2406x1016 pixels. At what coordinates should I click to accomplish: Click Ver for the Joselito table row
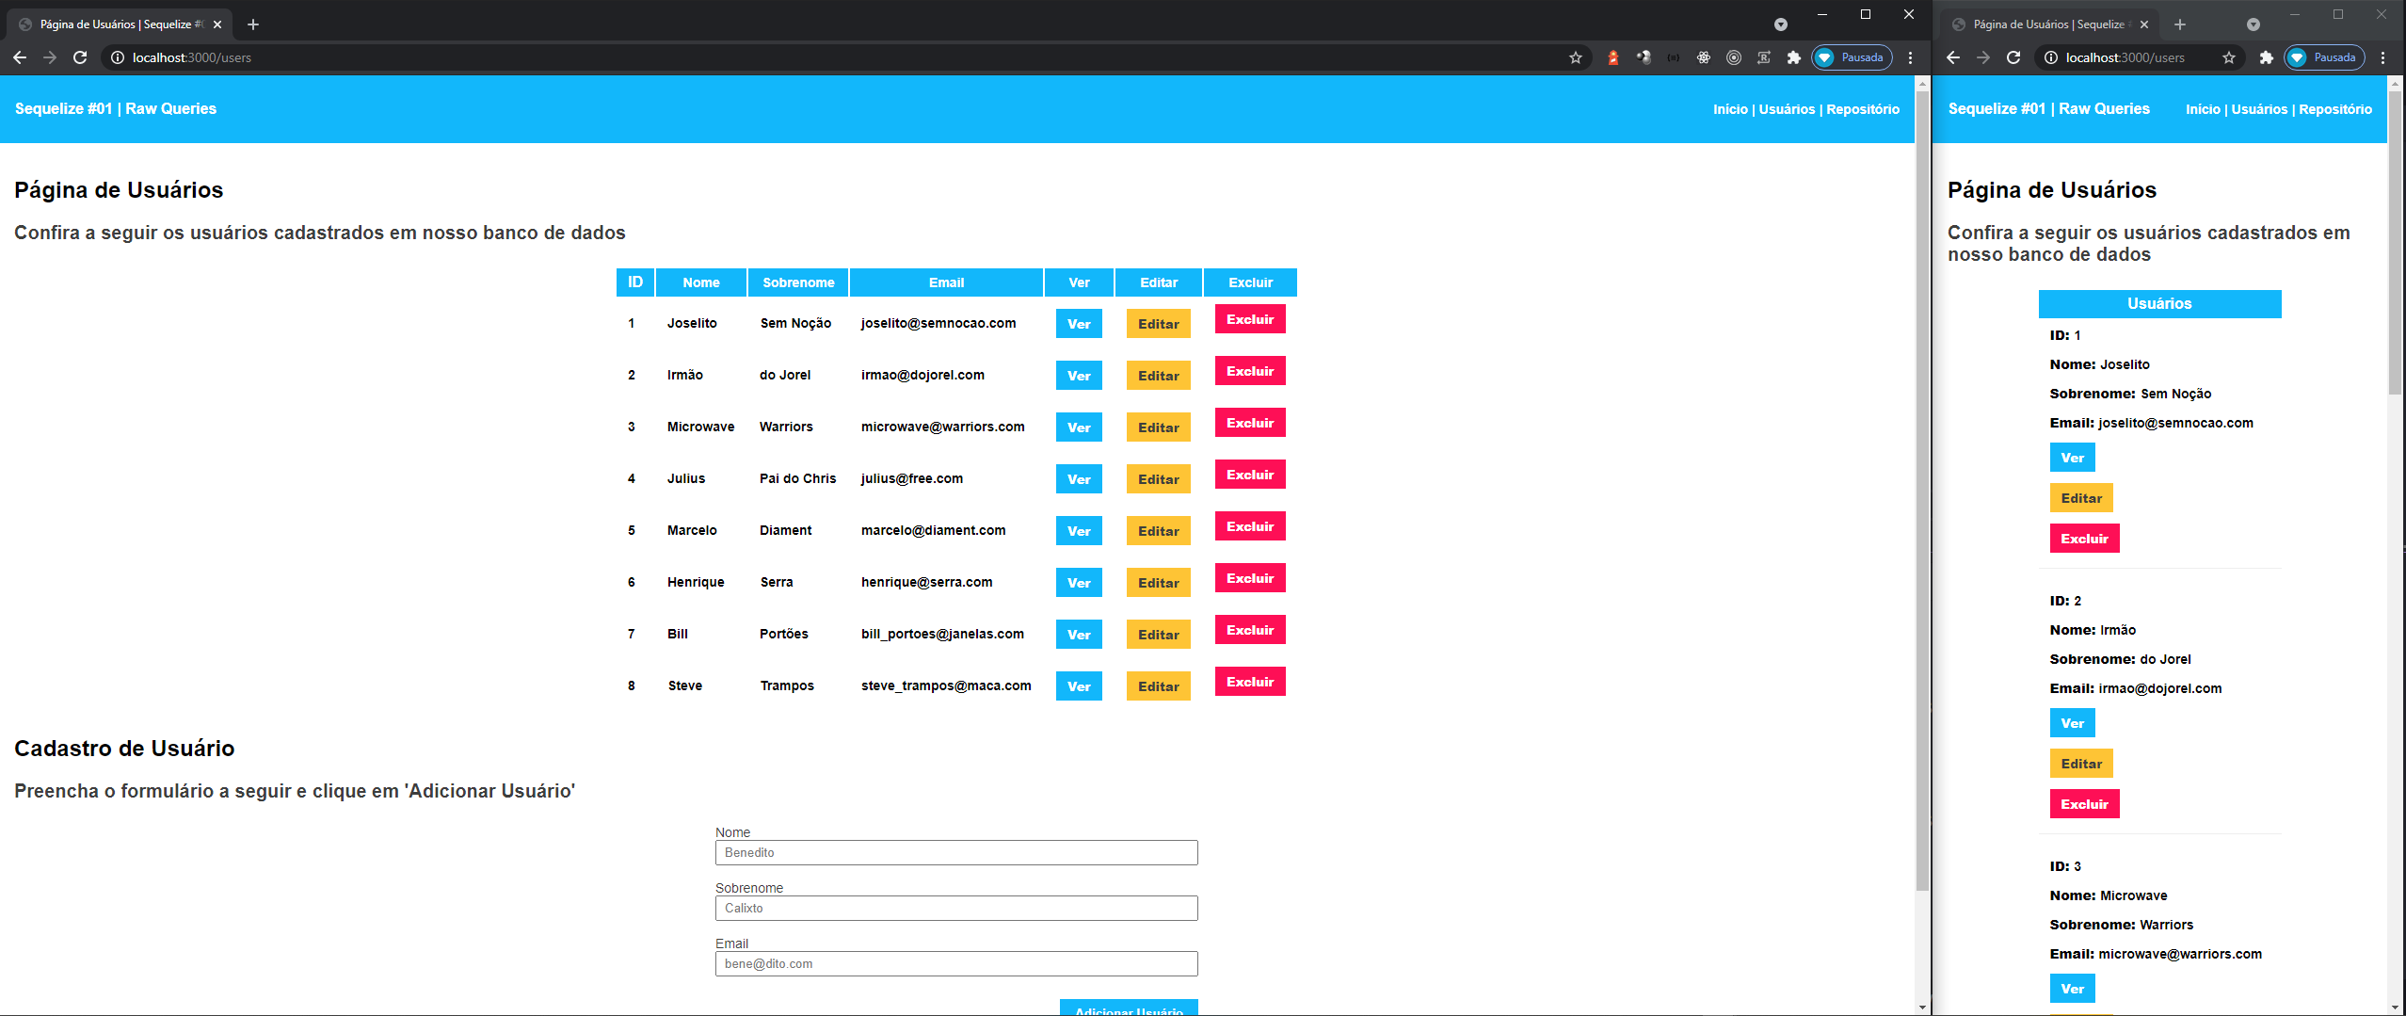tap(1079, 324)
